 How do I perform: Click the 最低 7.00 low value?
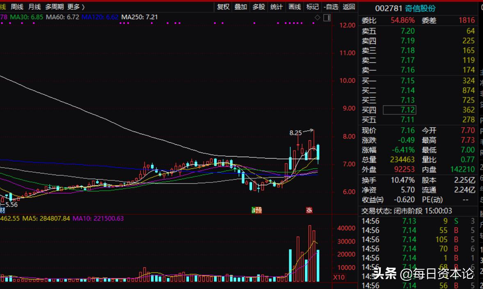[468, 150]
